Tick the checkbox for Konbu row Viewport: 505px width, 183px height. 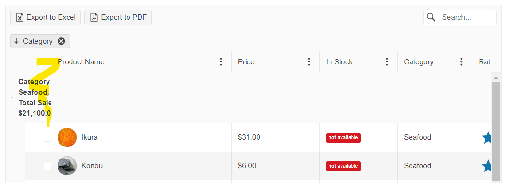click(47, 166)
